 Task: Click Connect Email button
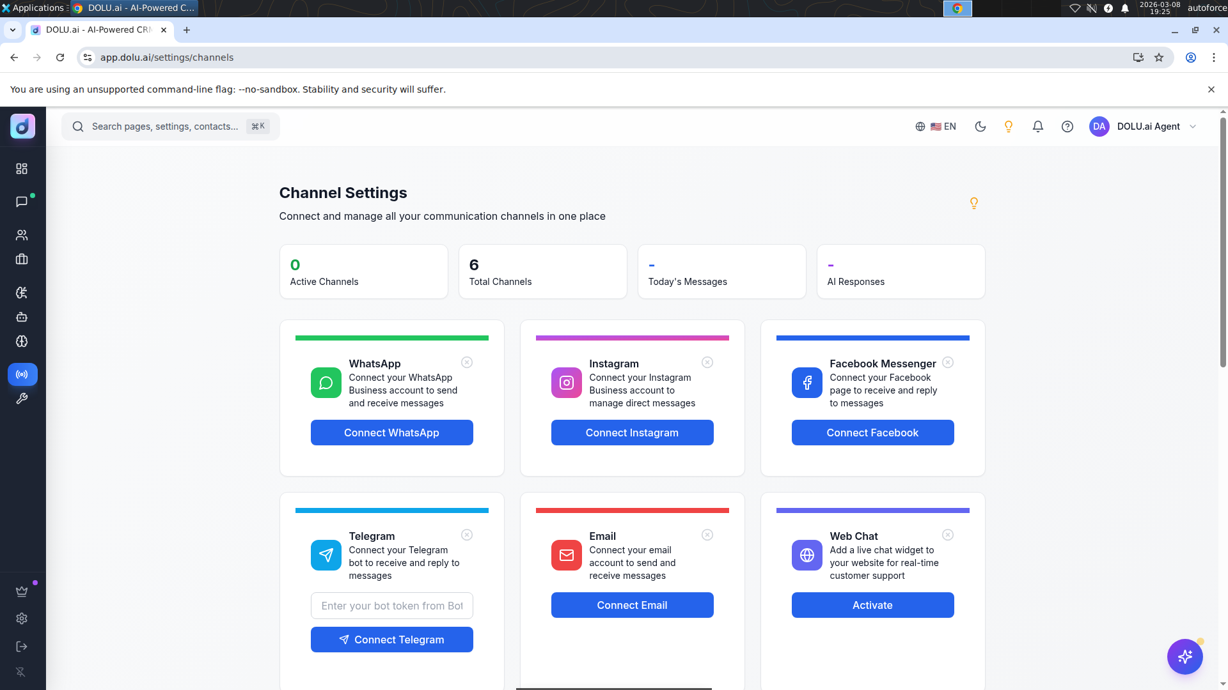tap(633, 605)
